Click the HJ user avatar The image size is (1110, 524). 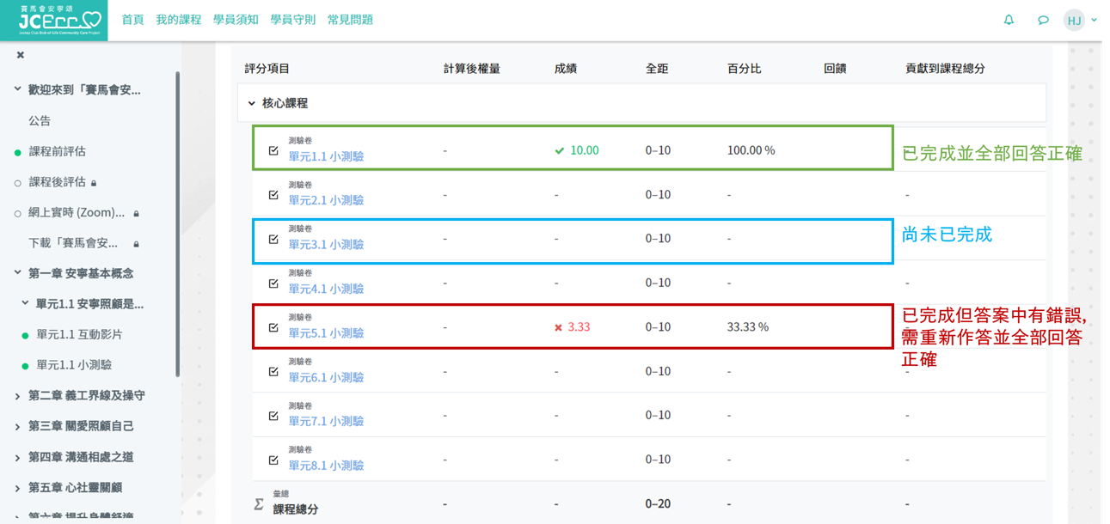(1074, 20)
